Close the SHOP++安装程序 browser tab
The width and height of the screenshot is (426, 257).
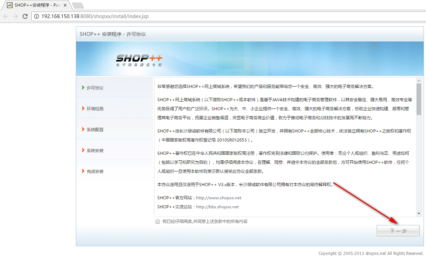[65, 5]
